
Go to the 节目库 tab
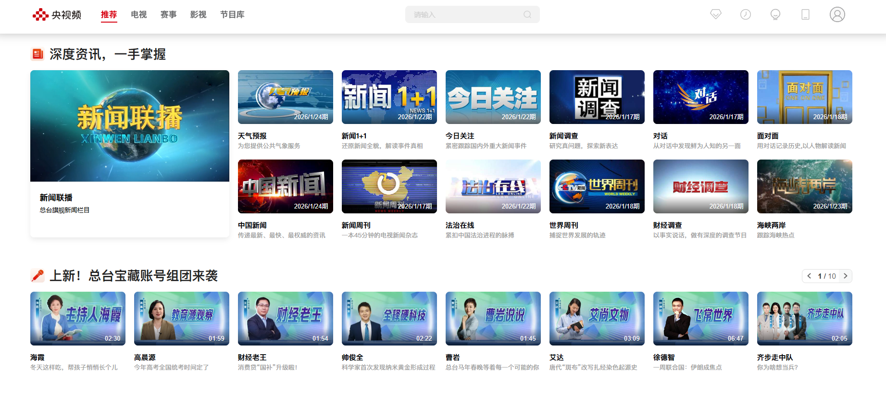tap(232, 14)
